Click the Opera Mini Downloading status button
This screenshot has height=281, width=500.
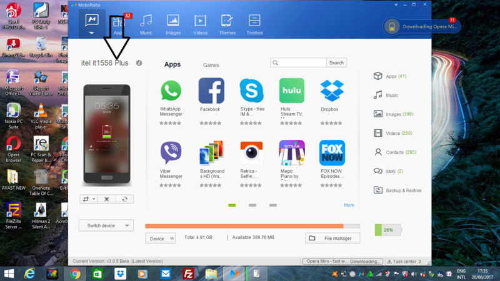tap(342, 261)
